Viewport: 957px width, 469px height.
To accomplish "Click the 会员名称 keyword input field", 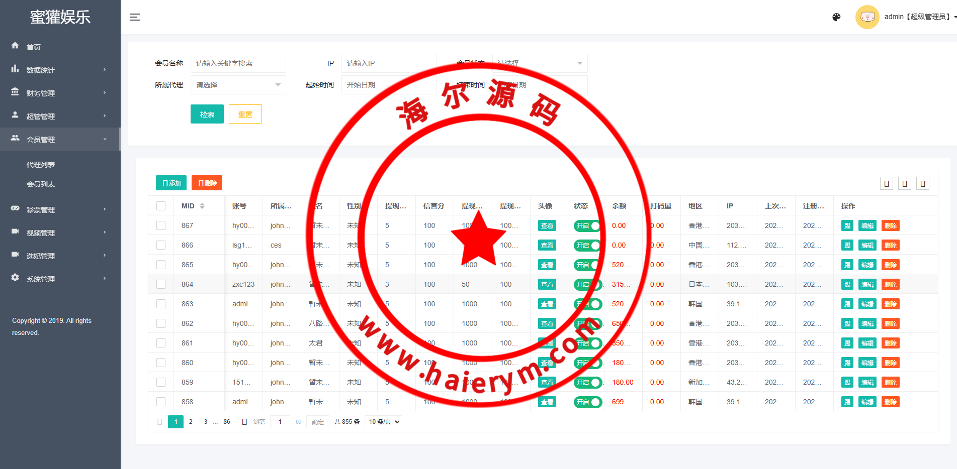I will (238, 63).
